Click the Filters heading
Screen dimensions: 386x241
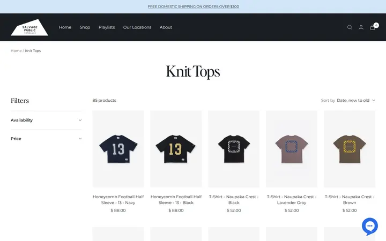20,101
